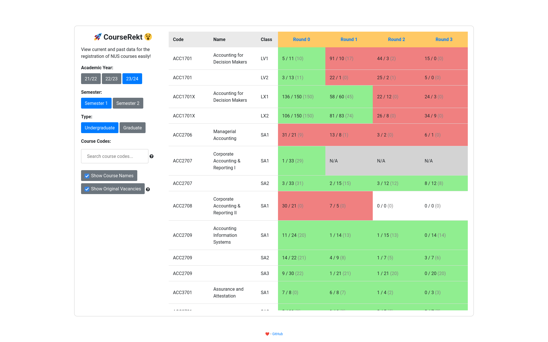The image size is (548, 342).
Task: Focus the Search course codes input
Action: 114,156
